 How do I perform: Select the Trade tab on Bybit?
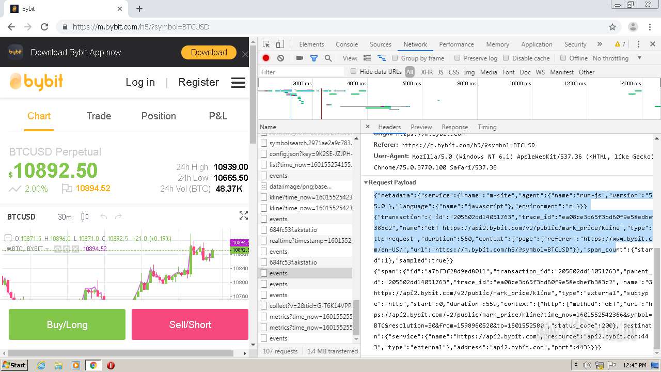(99, 116)
